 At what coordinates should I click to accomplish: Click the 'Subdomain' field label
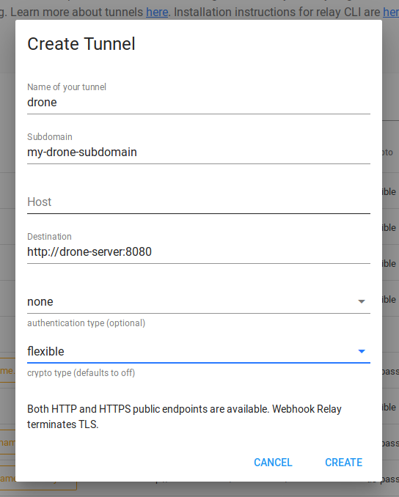[50, 136]
